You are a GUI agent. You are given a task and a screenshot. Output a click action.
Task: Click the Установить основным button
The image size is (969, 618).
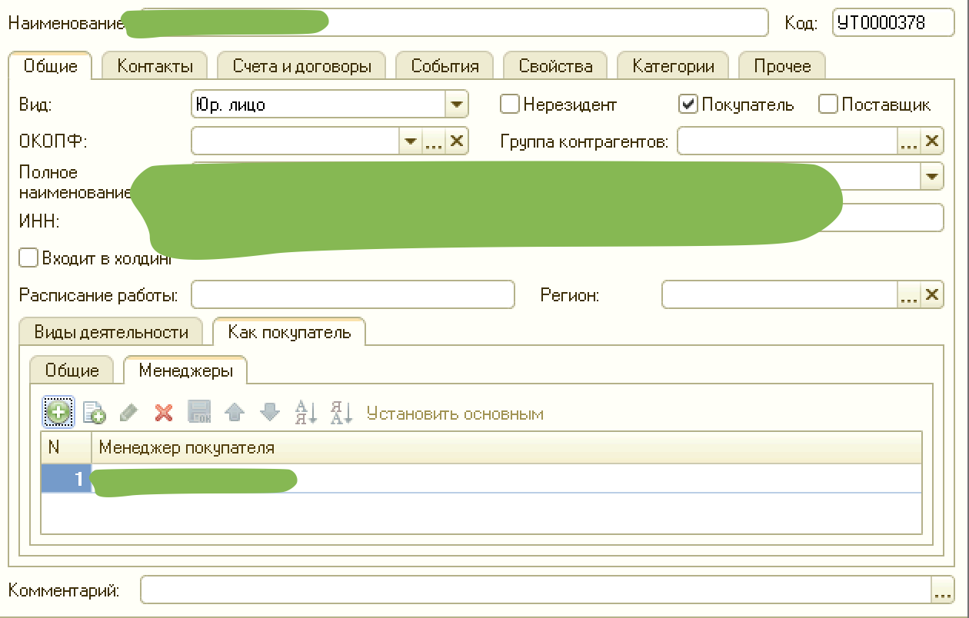(x=455, y=414)
